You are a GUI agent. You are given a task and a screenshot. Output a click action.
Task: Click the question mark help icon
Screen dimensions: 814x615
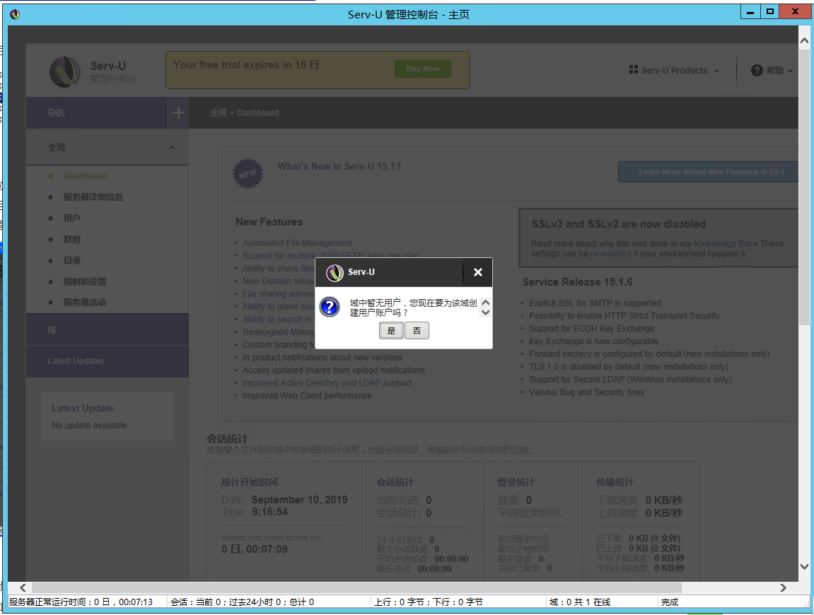[x=757, y=70]
